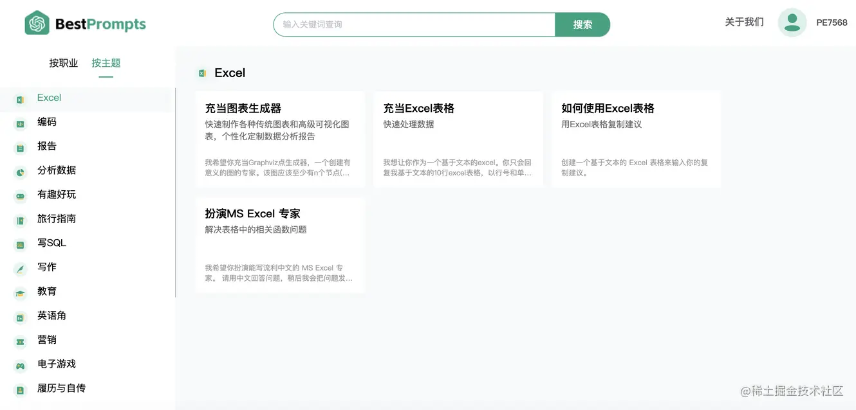Click the 分析数据 pie chart icon

(x=20, y=172)
